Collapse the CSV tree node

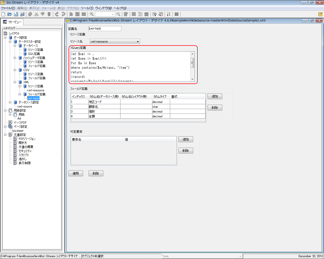tap(15, 70)
